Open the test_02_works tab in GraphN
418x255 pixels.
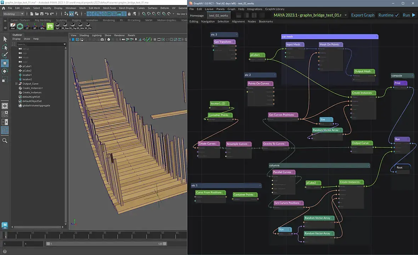[219, 16]
